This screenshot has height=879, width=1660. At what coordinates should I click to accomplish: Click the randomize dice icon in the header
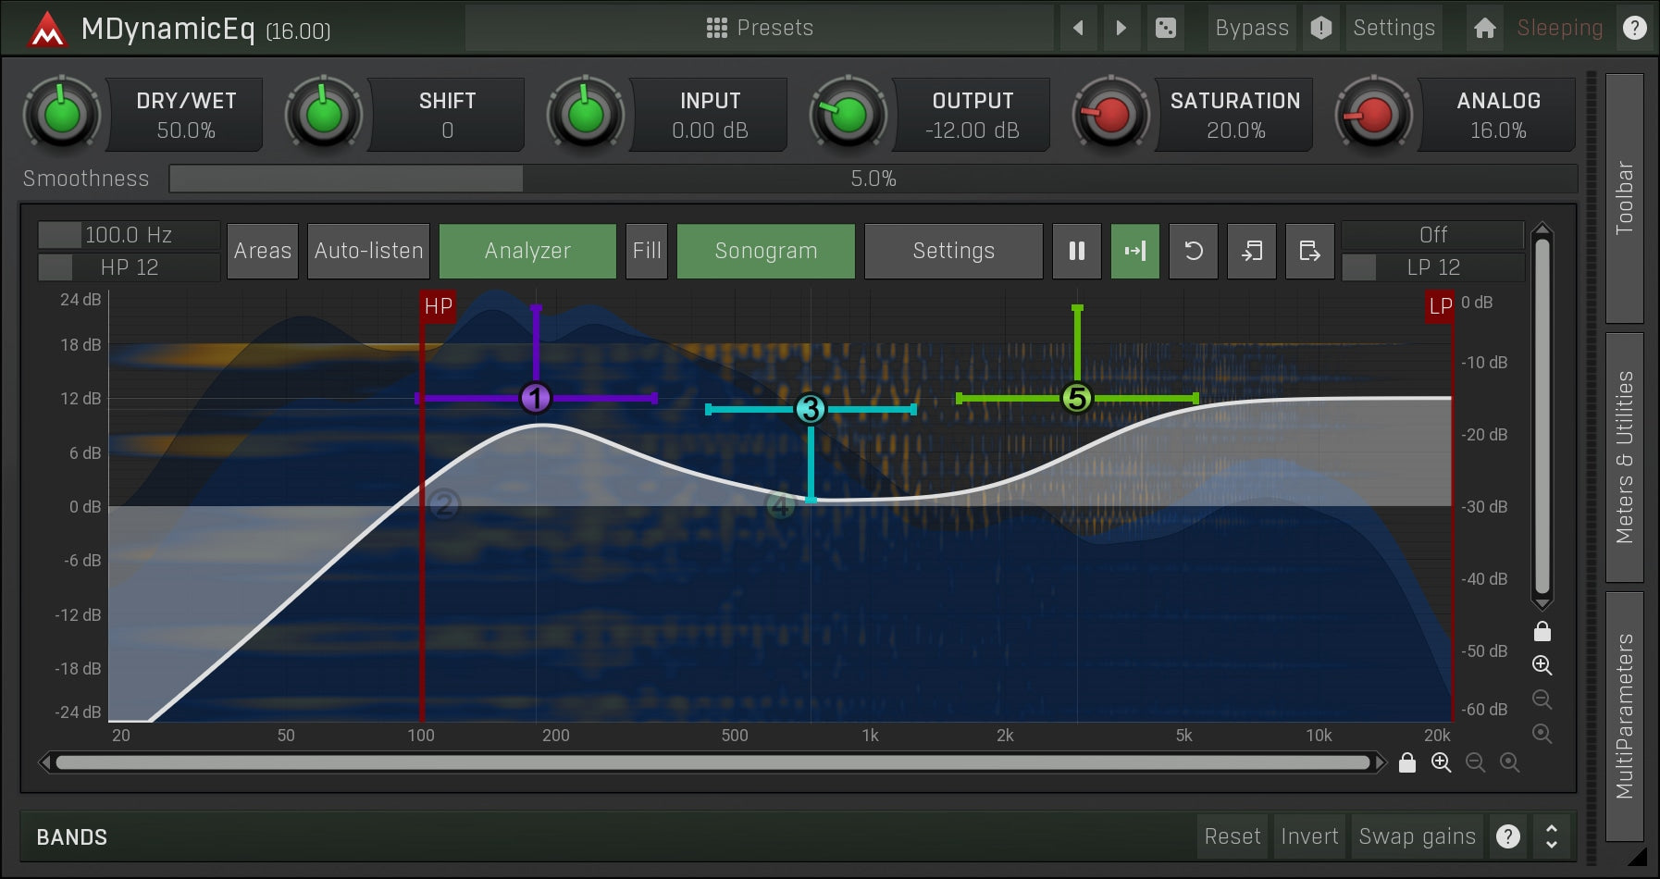click(1166, 28)
